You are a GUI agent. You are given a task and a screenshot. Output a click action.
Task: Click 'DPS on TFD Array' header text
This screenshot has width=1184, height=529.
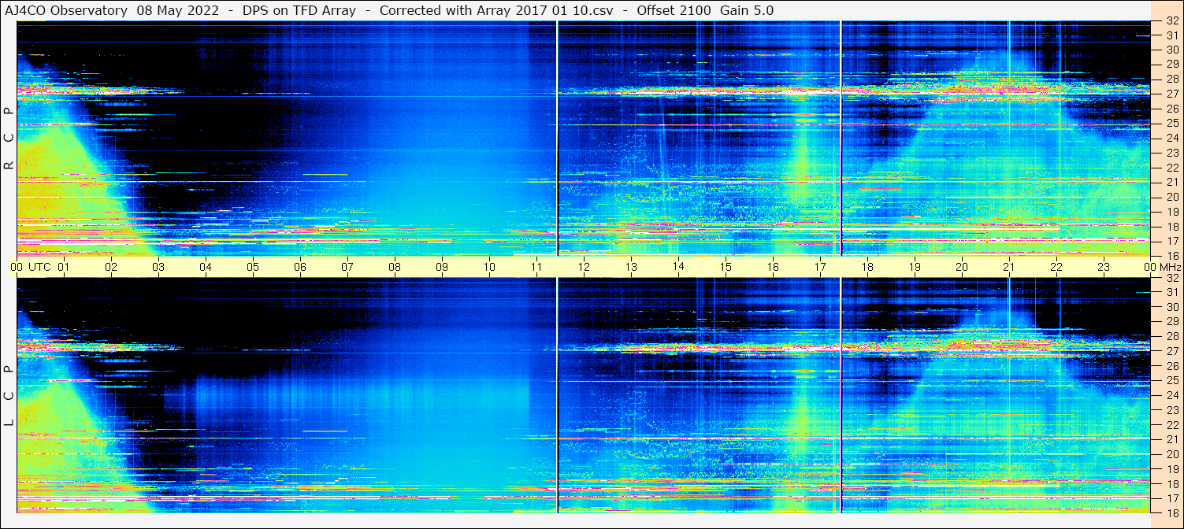[x=299, y=11]
